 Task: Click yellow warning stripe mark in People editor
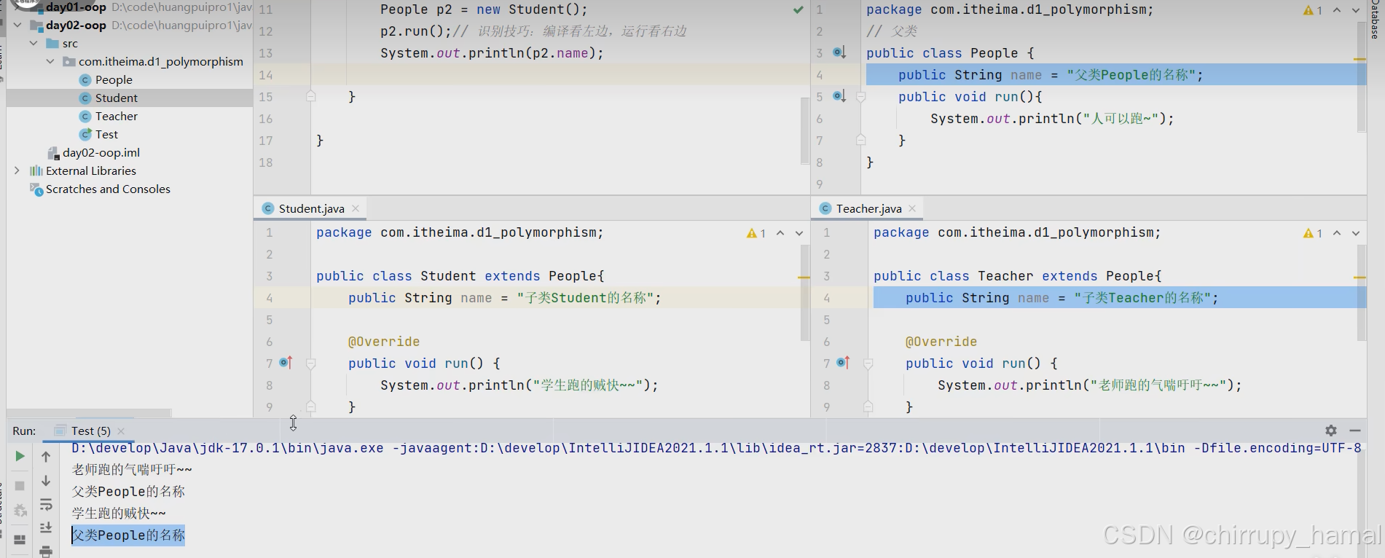tap(1360, 59)
